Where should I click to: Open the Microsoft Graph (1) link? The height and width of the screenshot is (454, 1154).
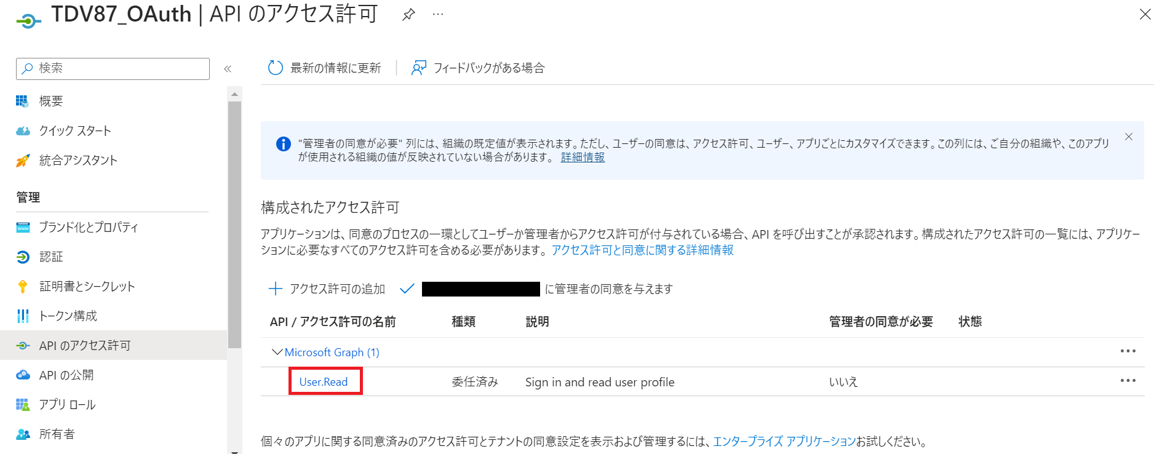(x=332, y=352)
